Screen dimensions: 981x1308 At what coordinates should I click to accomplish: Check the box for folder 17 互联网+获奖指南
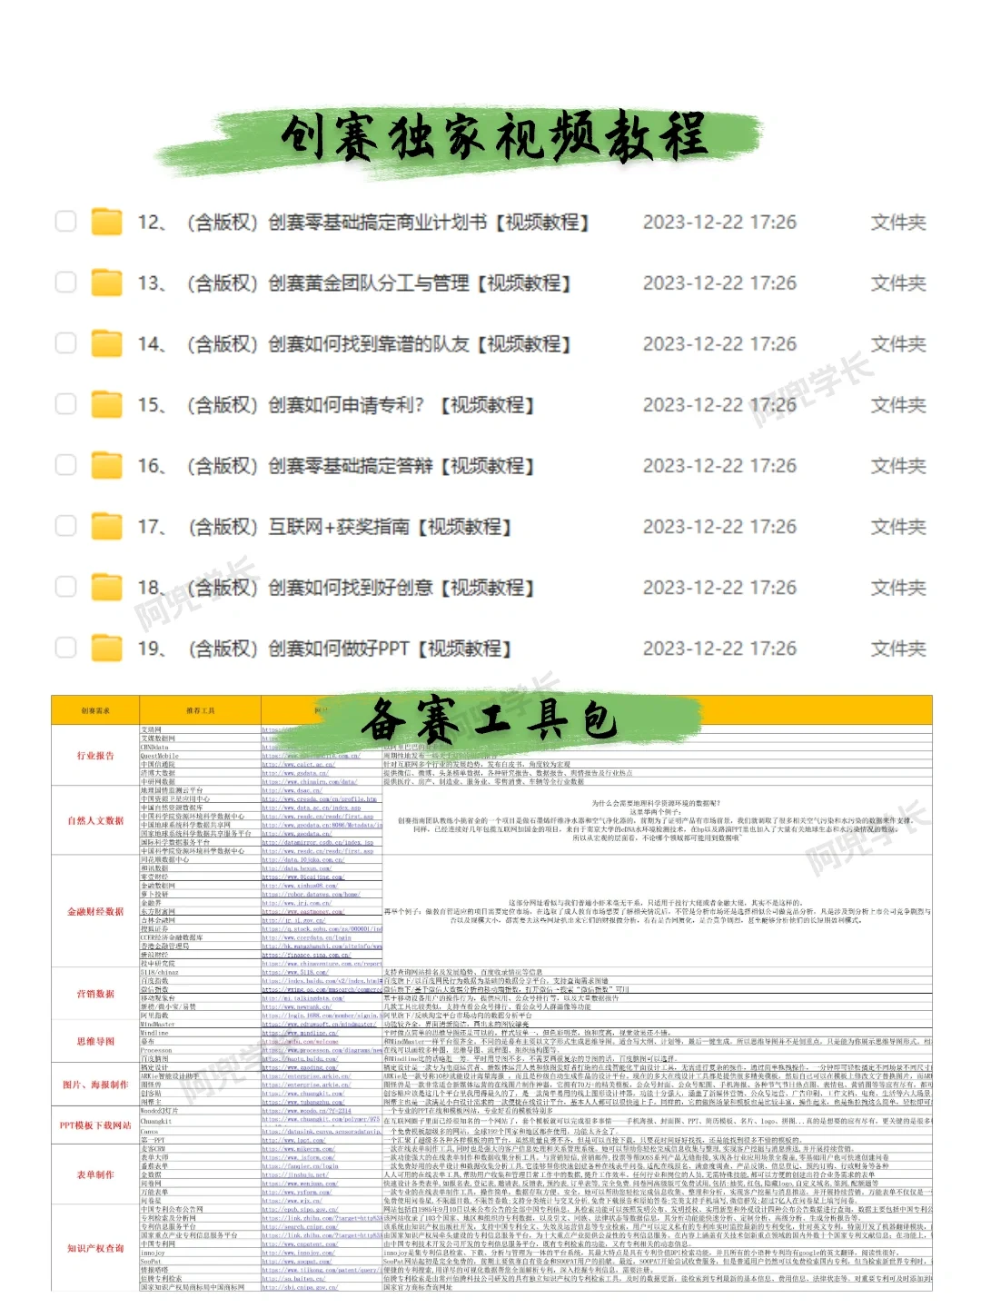tap(65, 526)
